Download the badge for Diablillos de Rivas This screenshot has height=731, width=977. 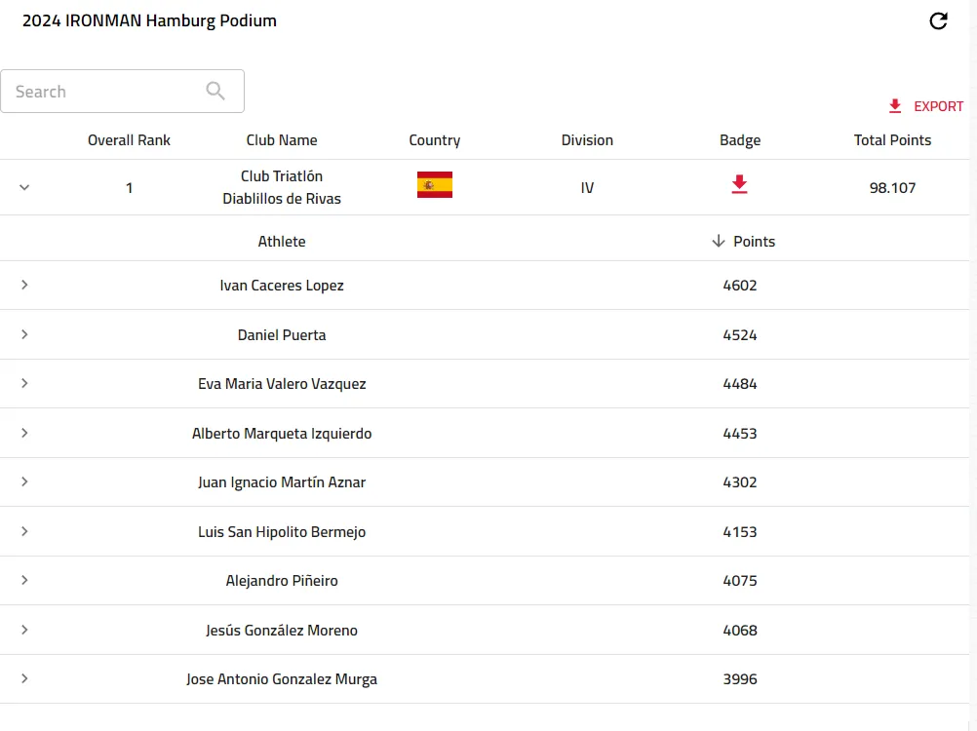tap(739, 185)
